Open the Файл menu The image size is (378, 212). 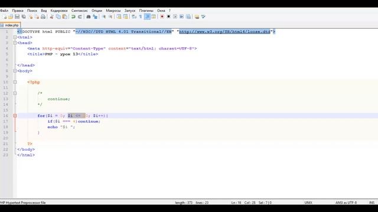pyautogui.click(x=4, y=11)
